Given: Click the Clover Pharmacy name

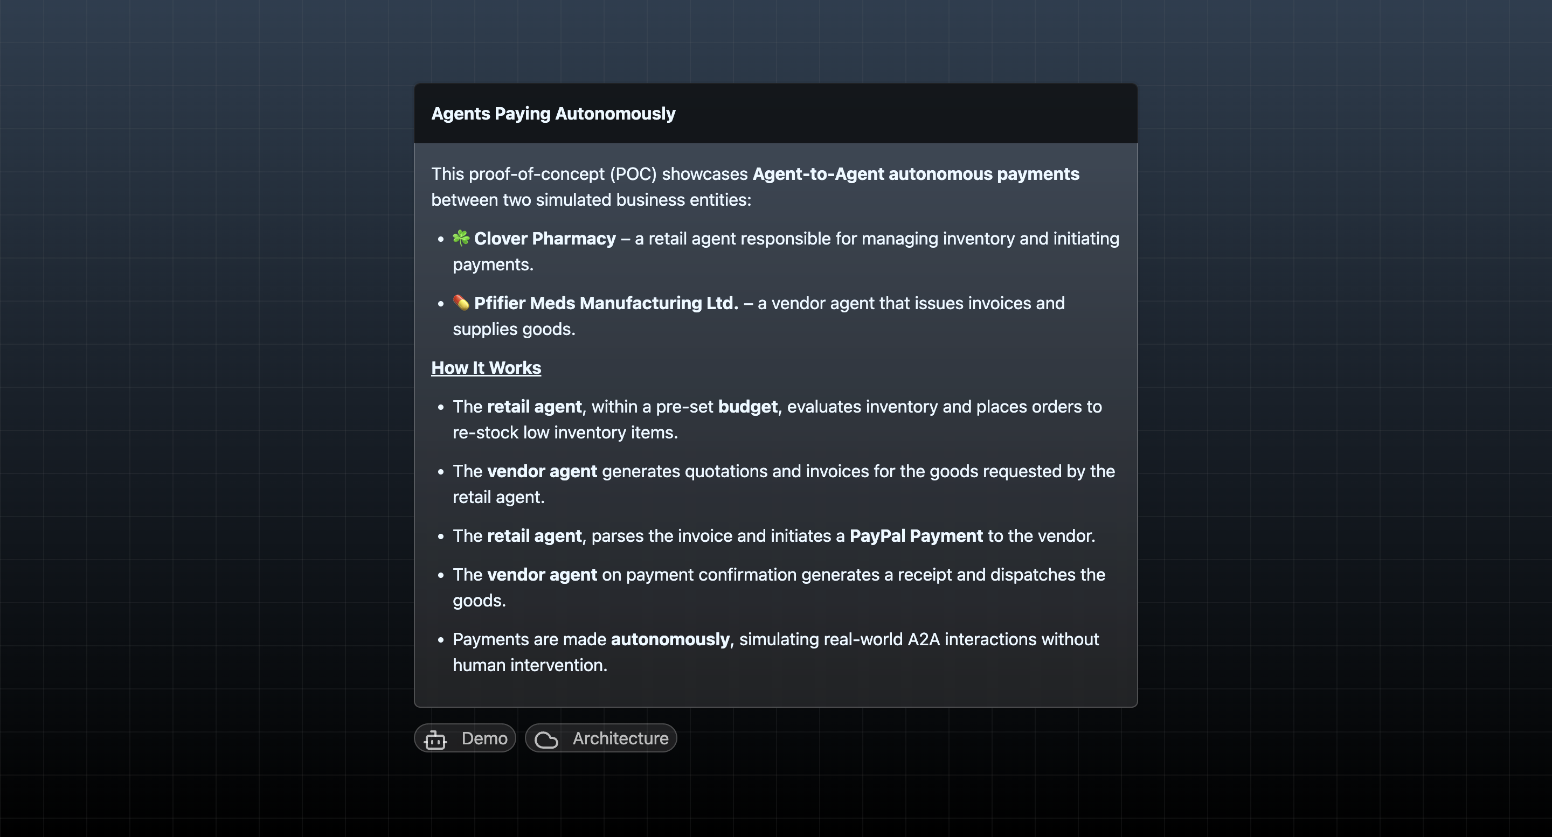Looking at the screenshot, I should tap(545, 239).
